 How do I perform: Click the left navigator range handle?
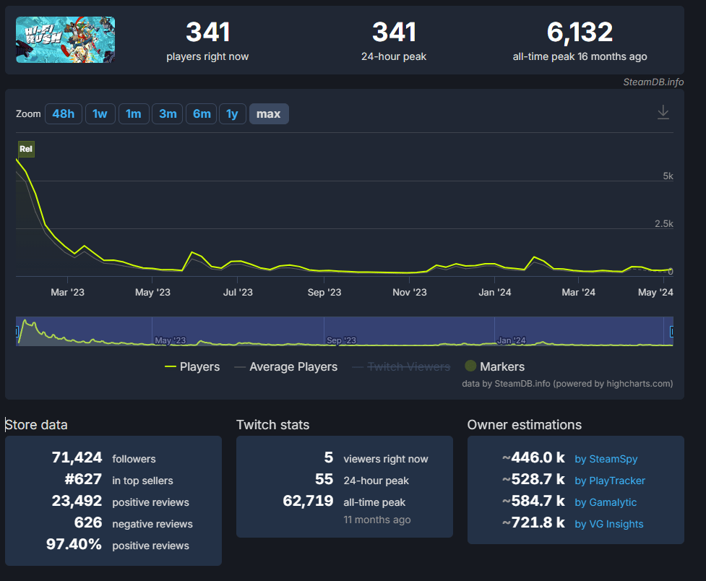(17, 332)
